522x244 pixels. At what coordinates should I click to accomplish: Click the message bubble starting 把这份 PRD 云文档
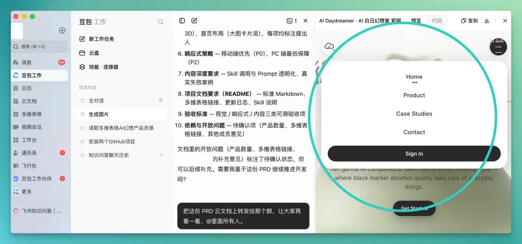pos(243,216)
